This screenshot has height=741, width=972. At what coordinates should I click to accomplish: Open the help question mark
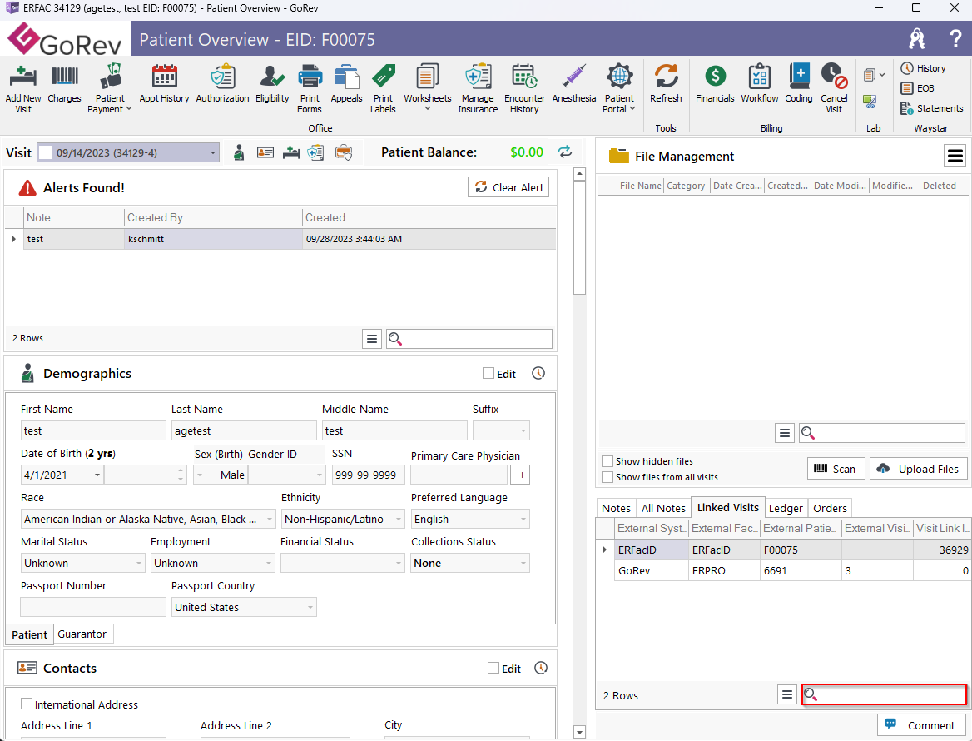point(955,39)
